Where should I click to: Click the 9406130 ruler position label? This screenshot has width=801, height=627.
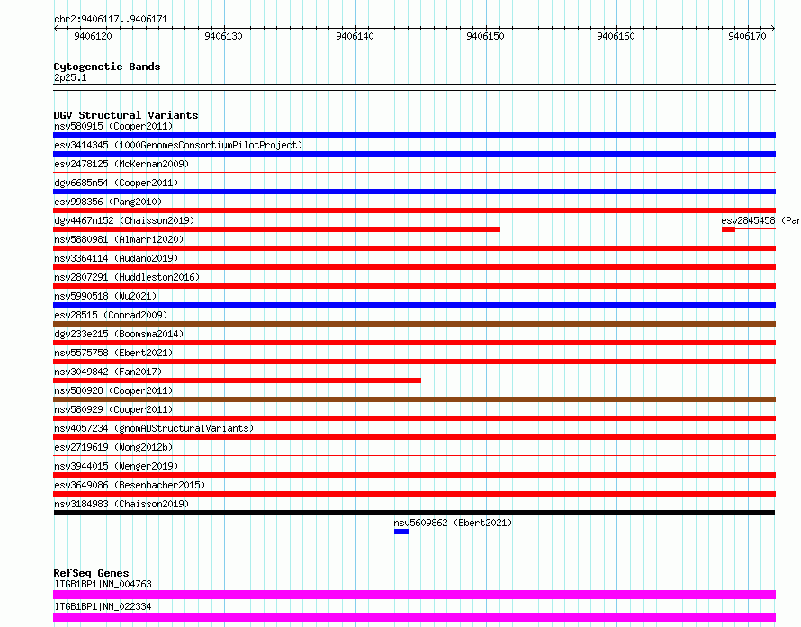click(x=223, y=36)
